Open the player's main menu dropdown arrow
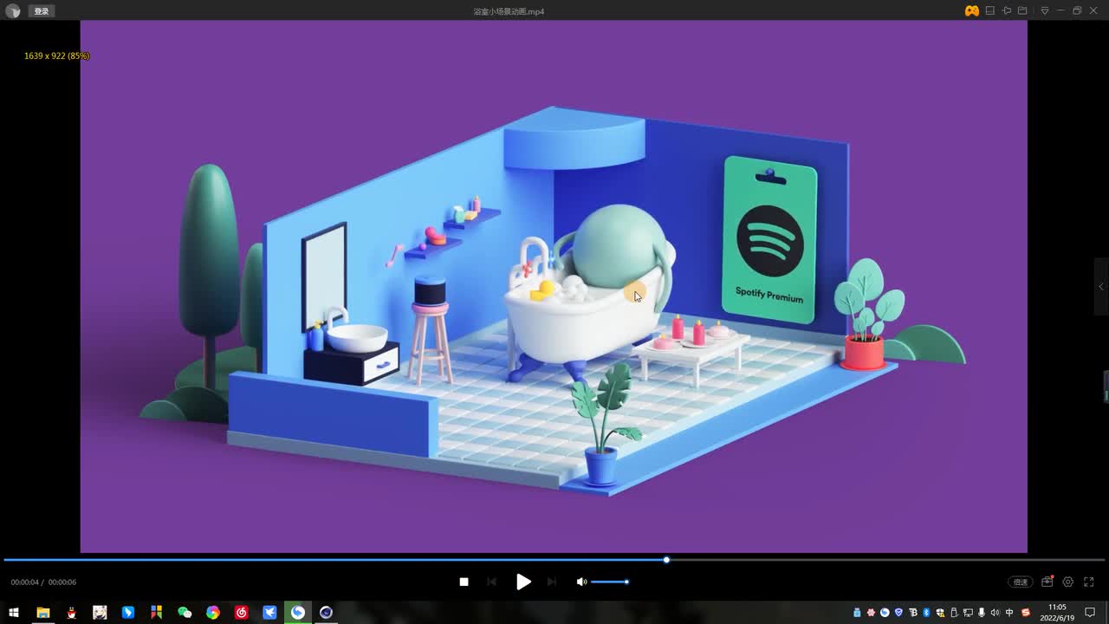 click(1044, 11)
